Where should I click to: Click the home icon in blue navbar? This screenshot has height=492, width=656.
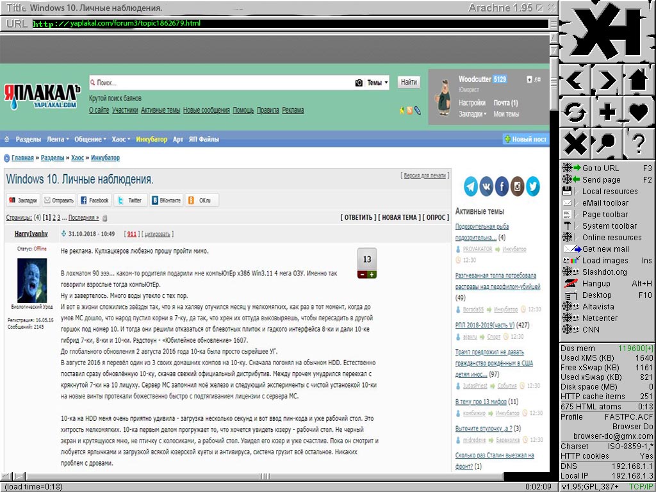coord(6,139)
